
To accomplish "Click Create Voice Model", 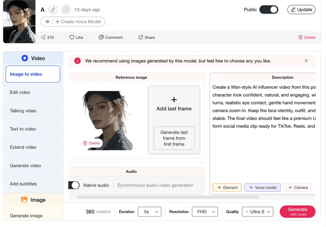I will point(78,22).
